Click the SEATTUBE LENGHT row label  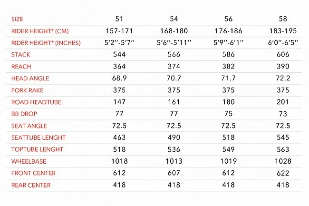coord(38,138)
